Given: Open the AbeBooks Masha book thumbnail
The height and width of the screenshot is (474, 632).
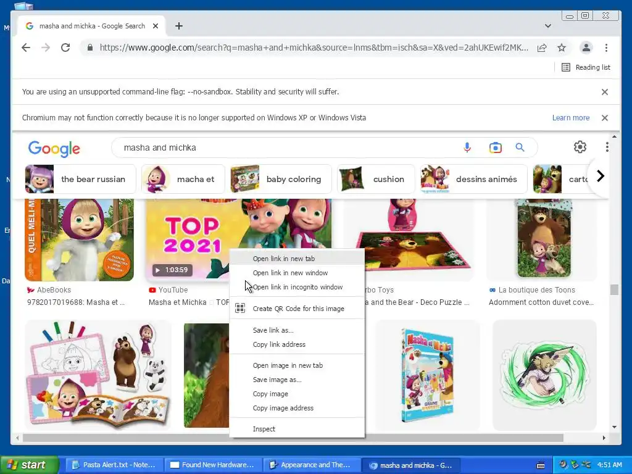Looking at the screenshot, I should (x=80, y=240).
